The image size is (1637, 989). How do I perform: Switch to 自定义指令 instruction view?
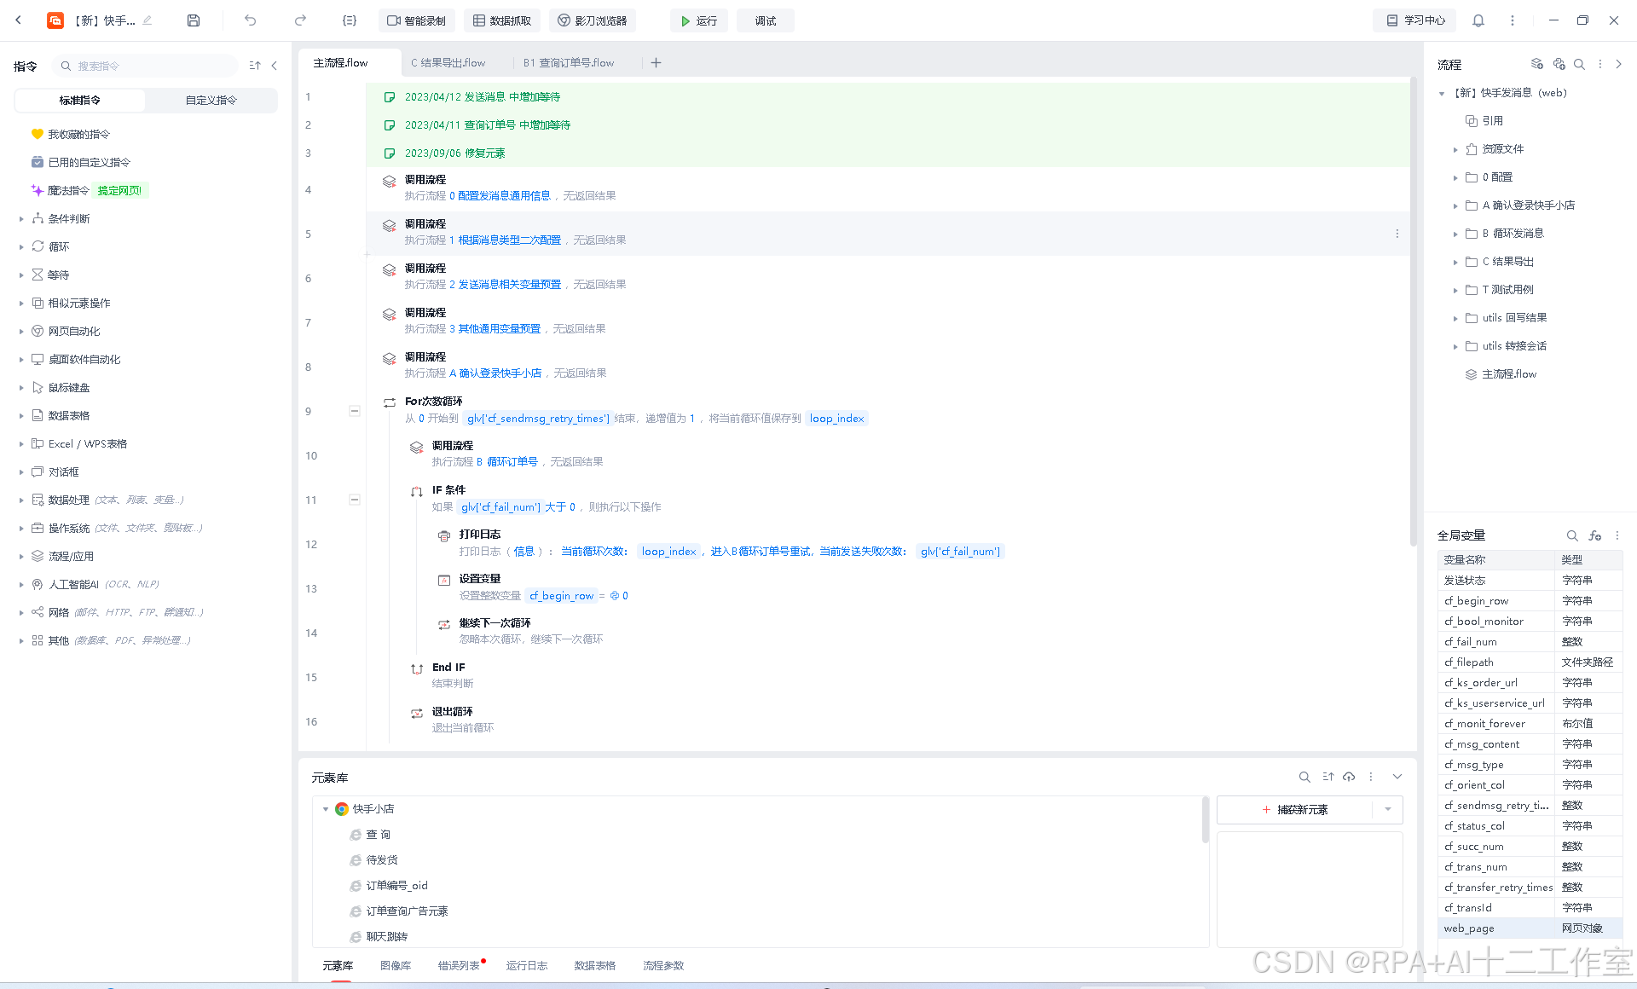(210, 100)
